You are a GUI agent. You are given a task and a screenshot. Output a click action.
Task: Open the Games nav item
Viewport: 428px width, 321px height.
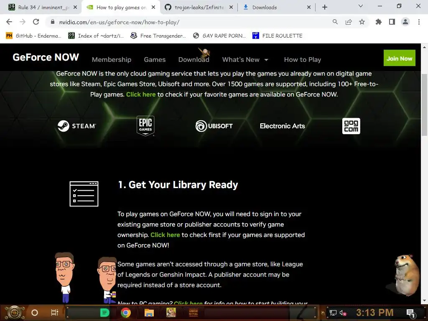tap(155, 59)
